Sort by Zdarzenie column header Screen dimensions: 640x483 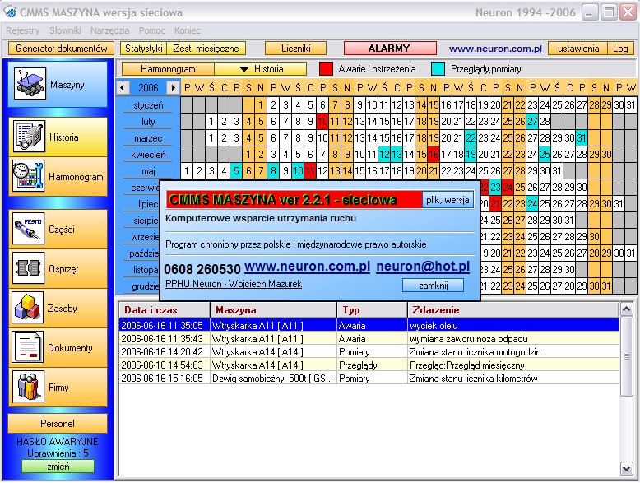[513, 310]
